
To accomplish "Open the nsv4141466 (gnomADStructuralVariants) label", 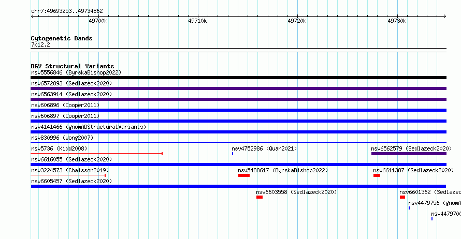I will point(89,127).
